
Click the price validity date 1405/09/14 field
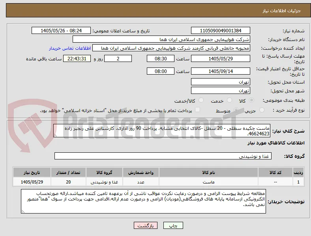221,71
